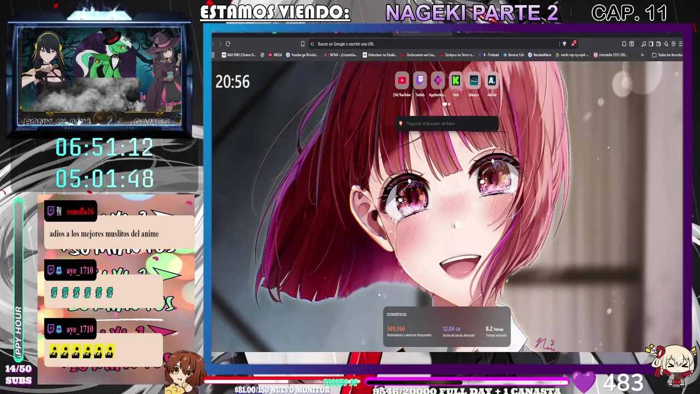Viewport: 700px width, 394px height.
Task: Open the 'merlo top op.mp4' bookmark
Action: (x=573, y=55)
